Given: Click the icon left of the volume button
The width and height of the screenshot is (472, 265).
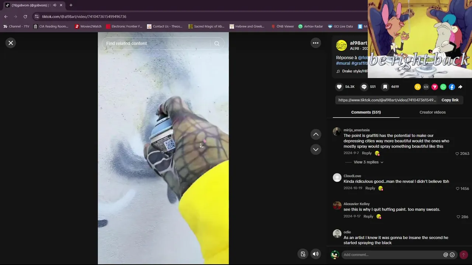Looking at the screenshot, I should coord(303,254).
